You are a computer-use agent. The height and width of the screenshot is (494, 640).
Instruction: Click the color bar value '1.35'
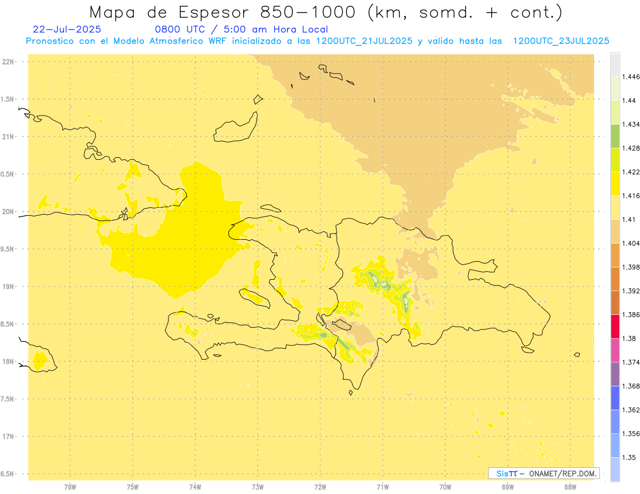630,457
